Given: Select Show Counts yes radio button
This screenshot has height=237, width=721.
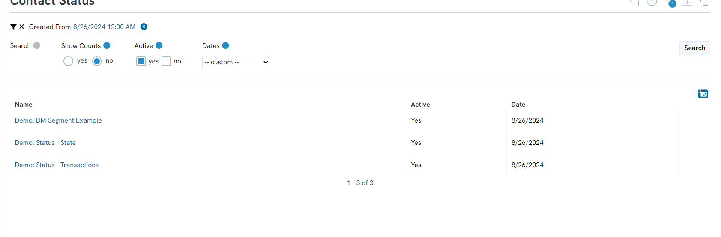Looking at the screenshot, I should tap(68, 61).
